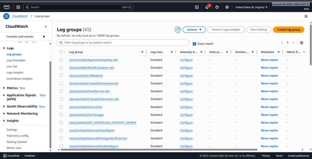Screen dimensions: 312x159
Task: Click the Filter log groups search field
Action: 123,43
